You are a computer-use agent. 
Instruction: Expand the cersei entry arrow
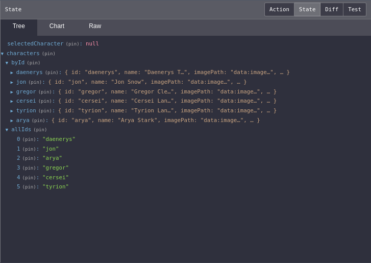coord(12,101)
